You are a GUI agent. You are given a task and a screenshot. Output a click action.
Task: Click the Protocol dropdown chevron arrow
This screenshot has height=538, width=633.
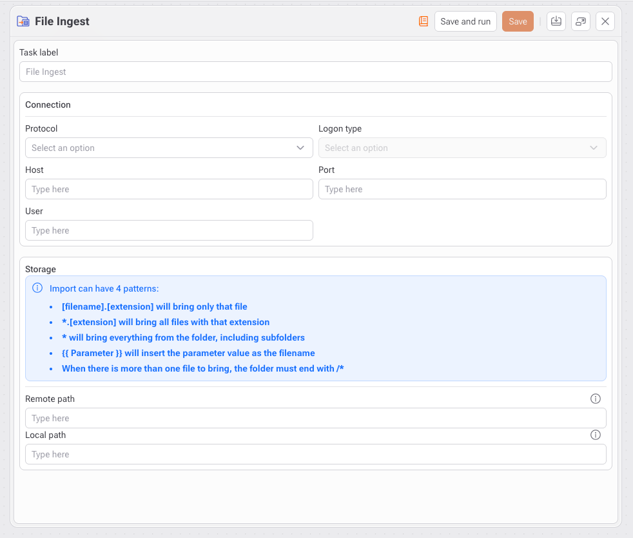point(300,148)
